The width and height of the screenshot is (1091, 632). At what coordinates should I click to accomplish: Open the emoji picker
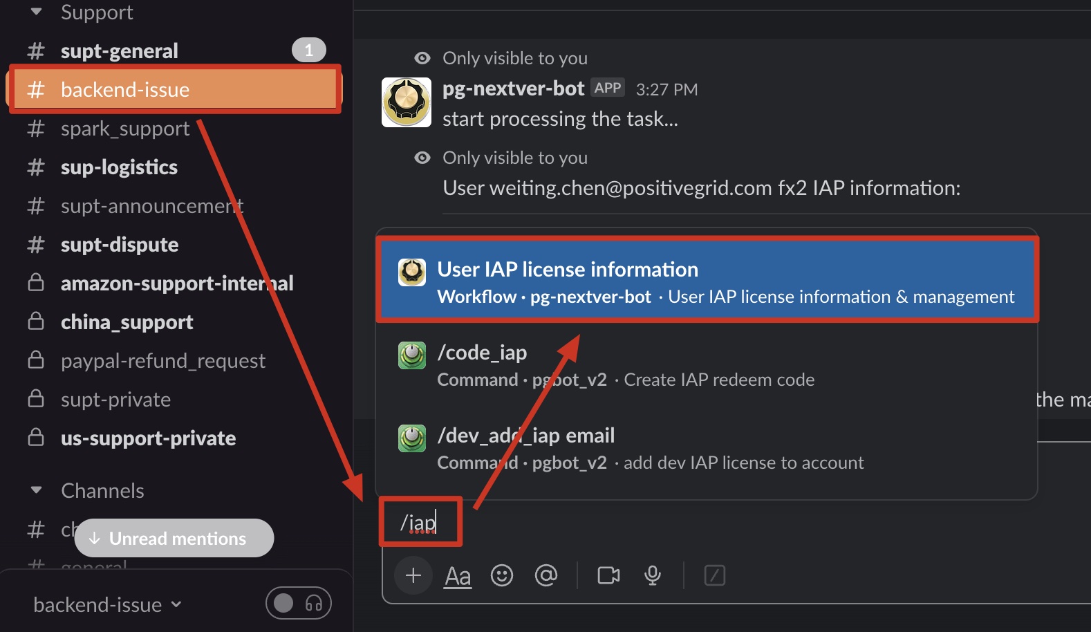[502, 575]
